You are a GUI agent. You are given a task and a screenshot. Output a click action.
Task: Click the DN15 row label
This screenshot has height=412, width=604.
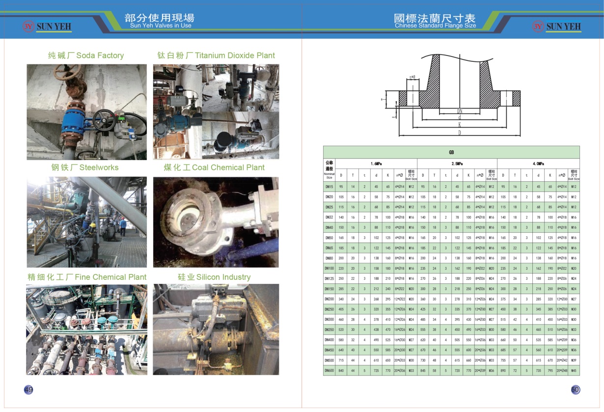[x=329, y=187]
